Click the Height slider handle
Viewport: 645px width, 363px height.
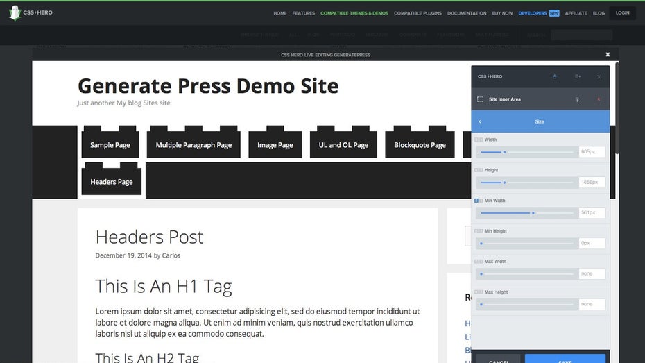504,183
